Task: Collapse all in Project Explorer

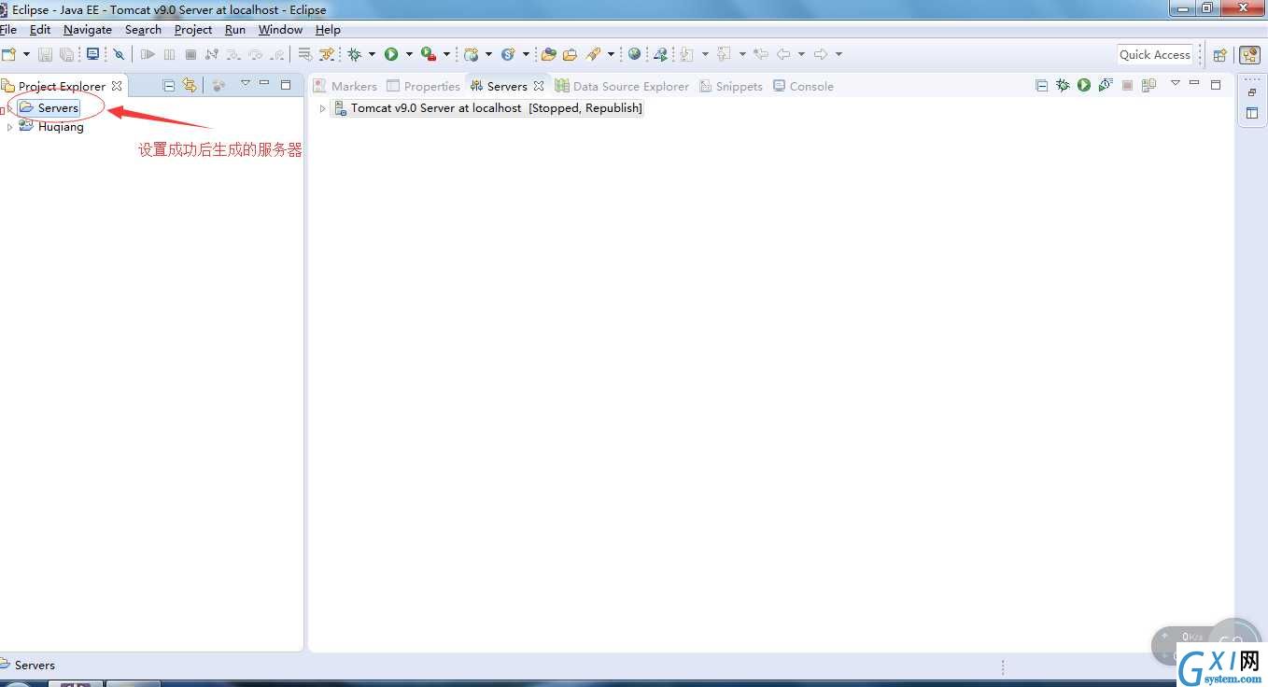Action: pos(169,86)
